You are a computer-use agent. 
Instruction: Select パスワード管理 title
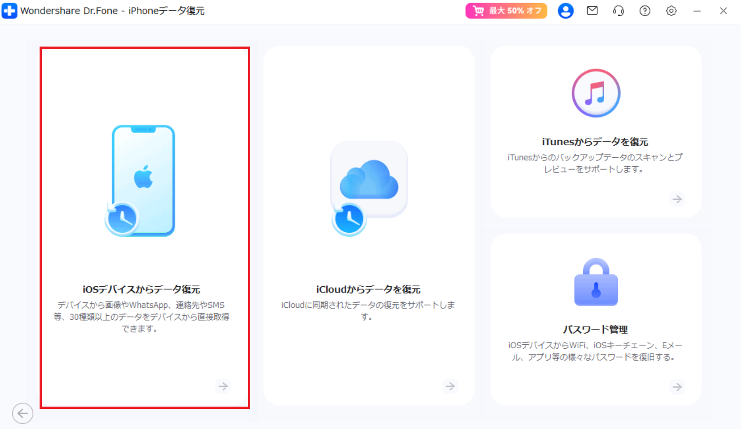[595, 329]
